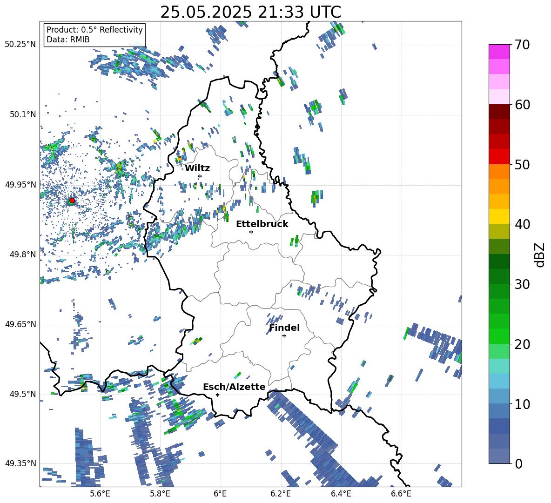The image size is (551, 503).
Task: Select the Ettelbruck city label
Action: [x=262, y=224]
